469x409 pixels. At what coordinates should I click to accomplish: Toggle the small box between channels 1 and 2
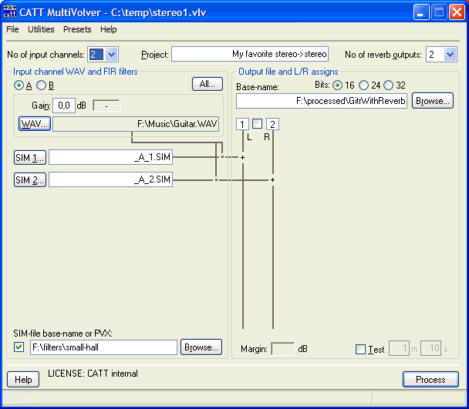(x=258, y=124)
